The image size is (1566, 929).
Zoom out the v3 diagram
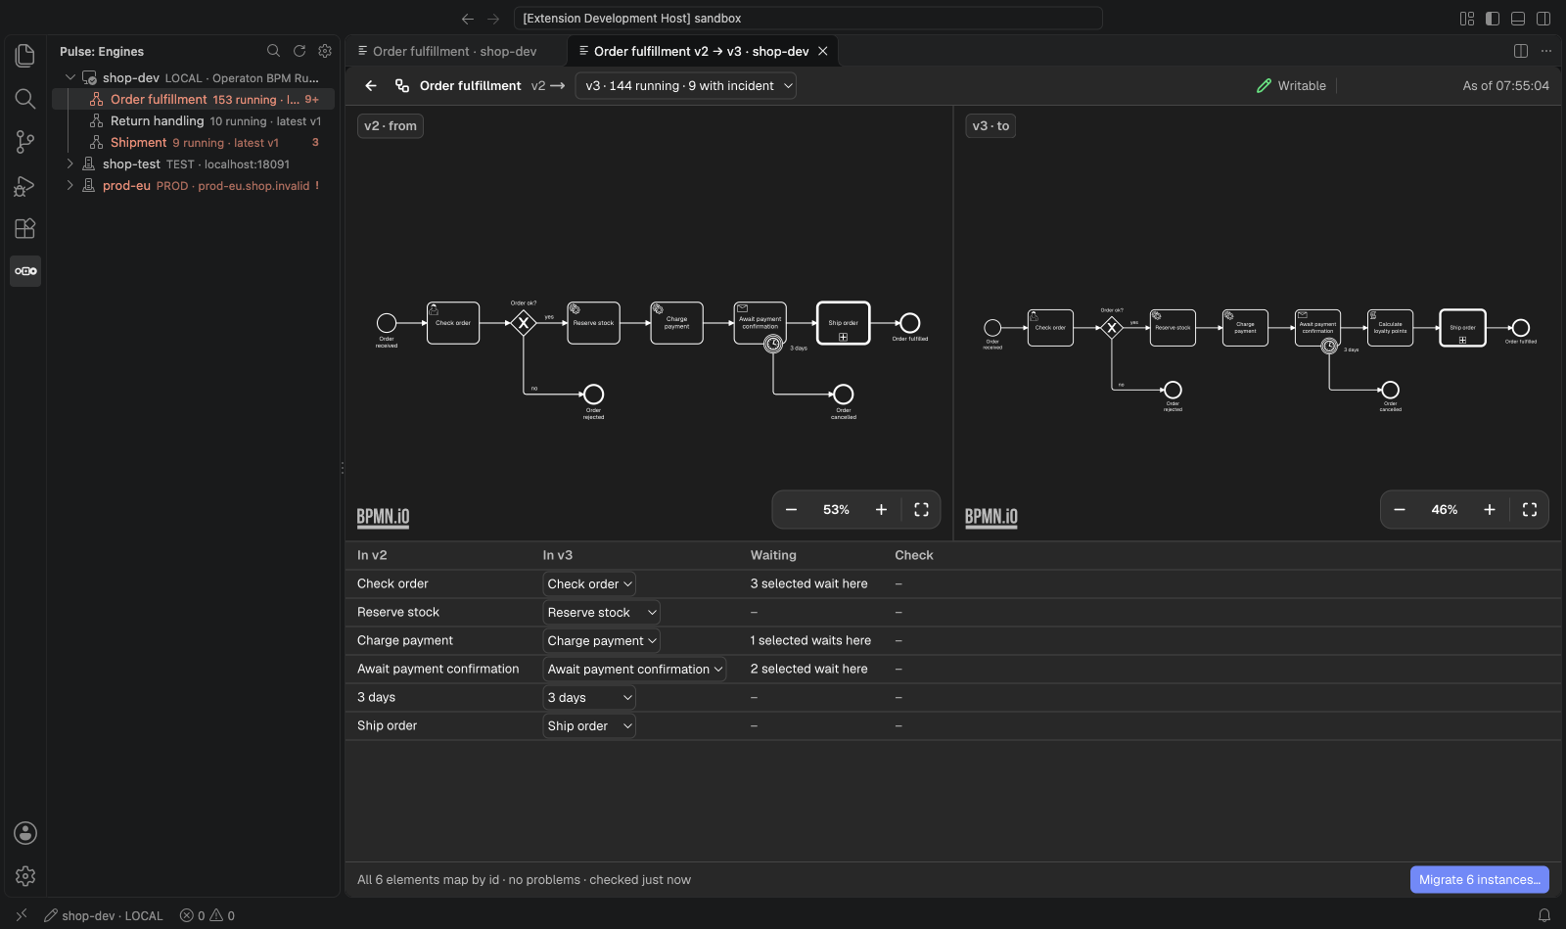pos(1400,510)
